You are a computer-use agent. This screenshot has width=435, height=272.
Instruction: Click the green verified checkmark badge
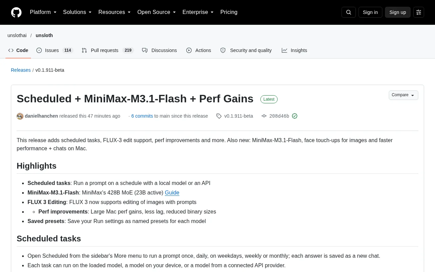[x=295, y=116]
